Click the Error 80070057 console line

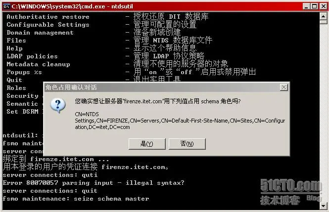94,183
